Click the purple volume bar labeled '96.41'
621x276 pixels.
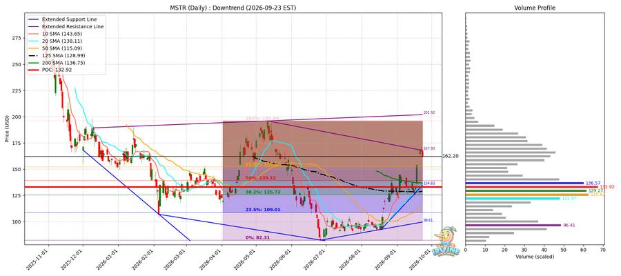coord(513,226)
